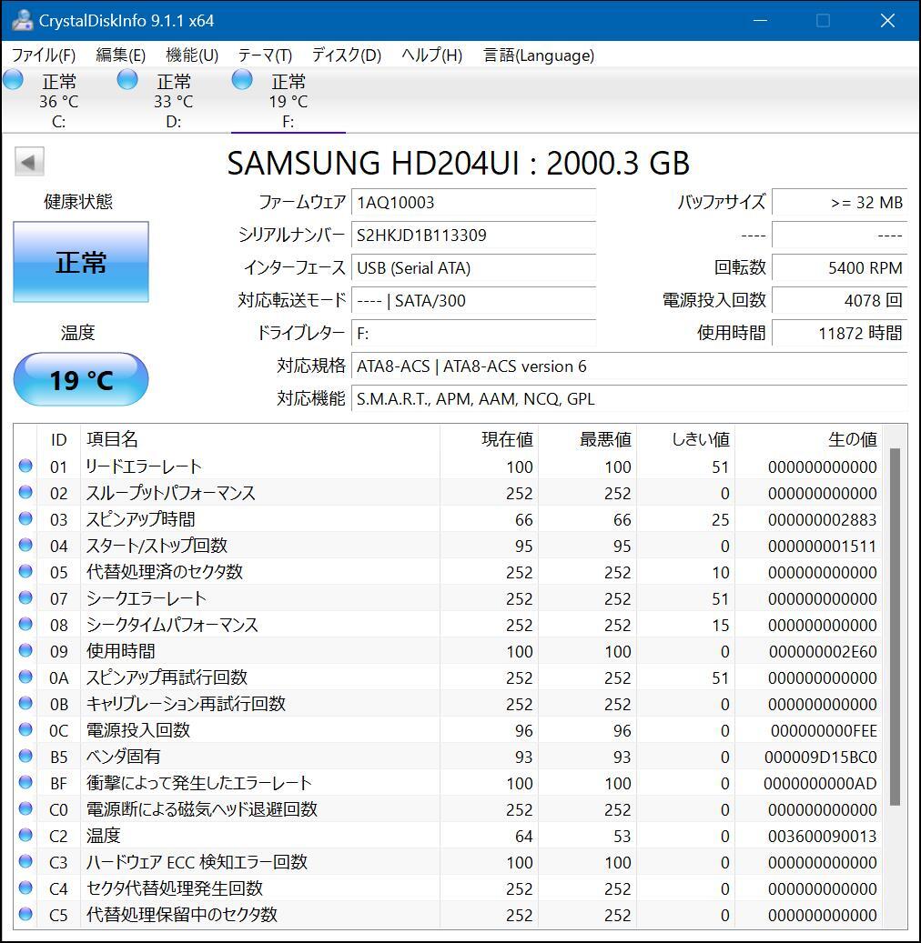Image resolution: width=921 pixels, height=943 pixels.
Task: Click the しきい値 column header
Action: tap(685, 439)
